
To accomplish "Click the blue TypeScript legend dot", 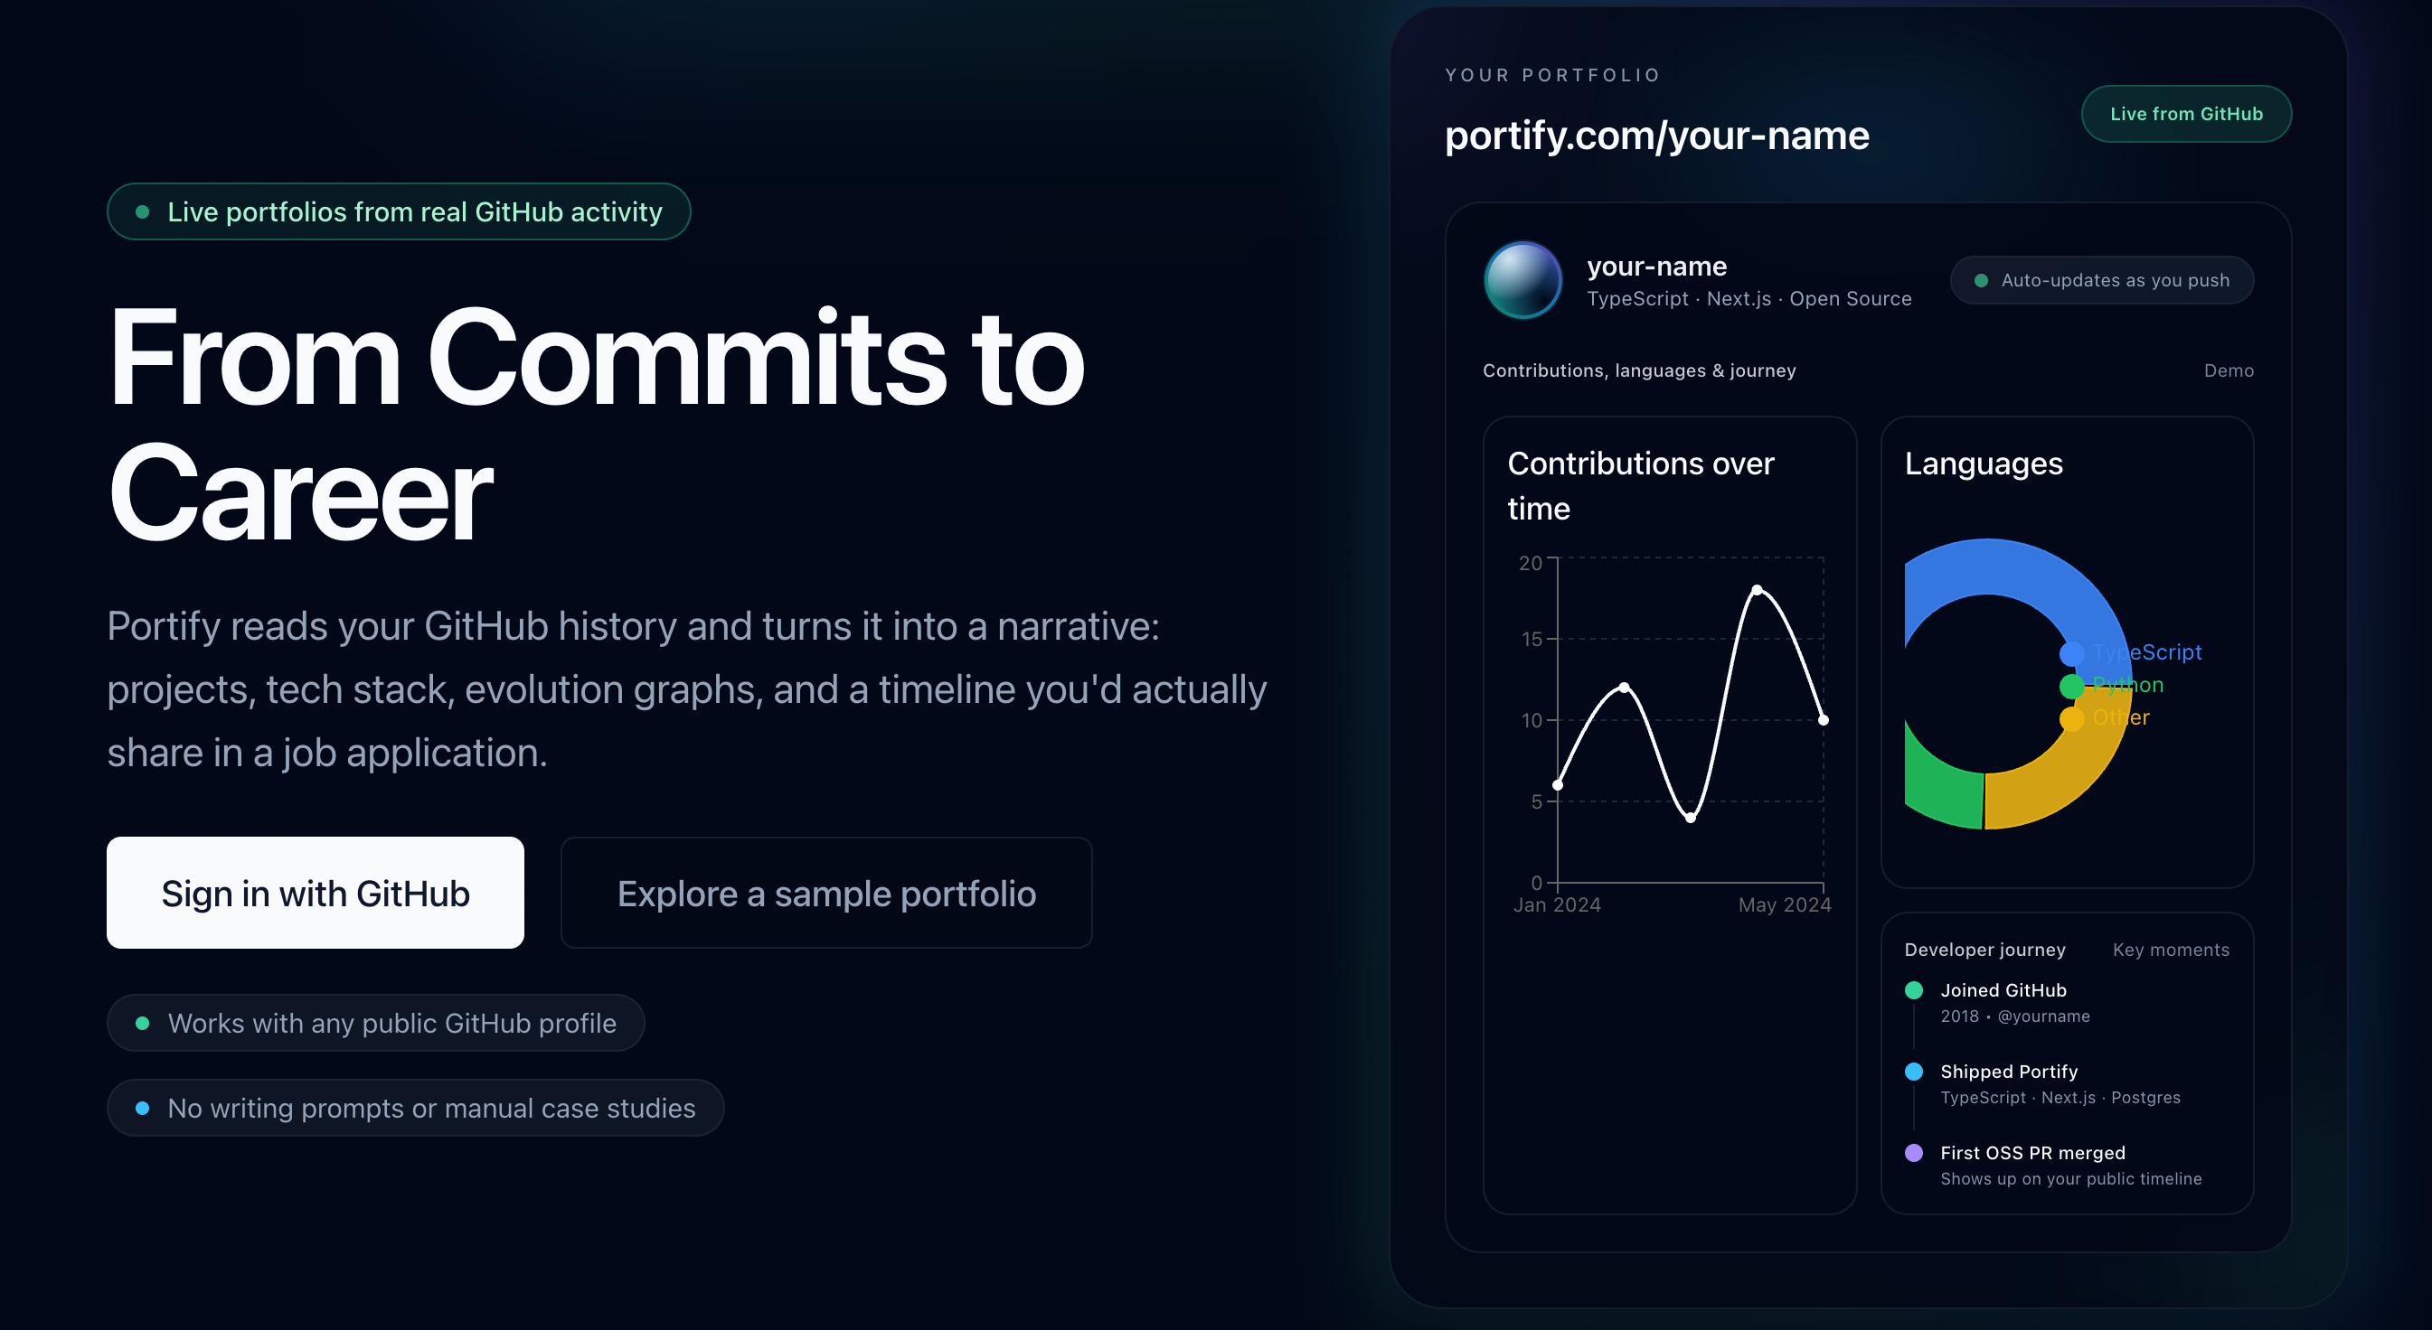I will 2071,652.
